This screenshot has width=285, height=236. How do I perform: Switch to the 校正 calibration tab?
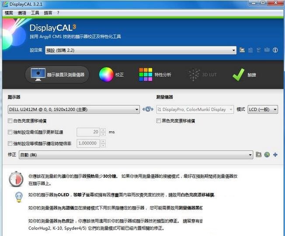(x=106, y=75)
